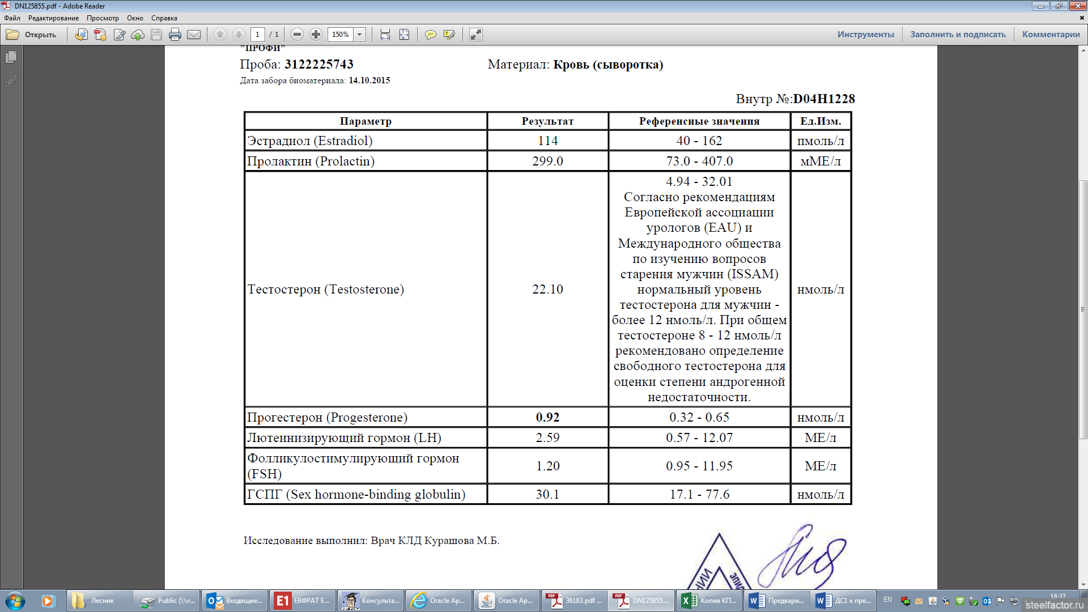Viewport: 1088px width, 612px height.
Task: Switch to Excel Копия КП taskbar item
Action: 709,601
